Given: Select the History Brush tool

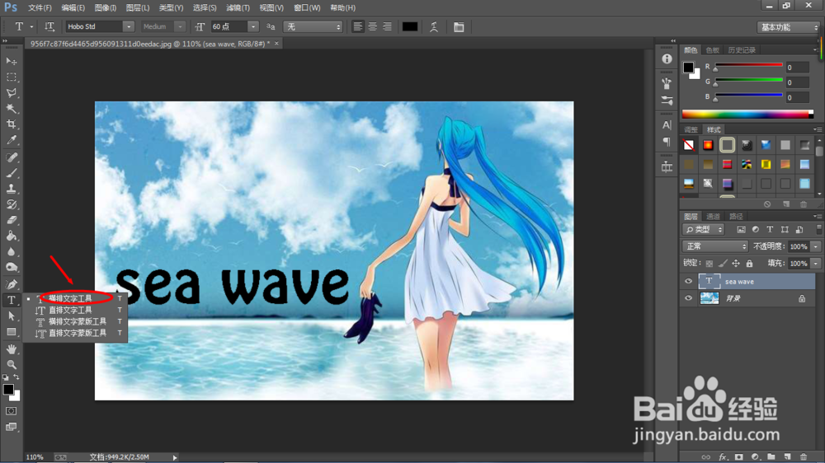Looking at the screenshot, I should (11, 204).
